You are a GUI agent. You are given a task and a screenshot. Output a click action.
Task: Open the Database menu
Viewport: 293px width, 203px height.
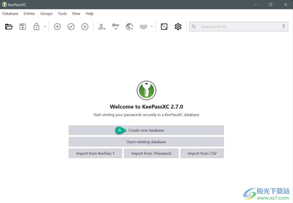(x=10, y=14)
